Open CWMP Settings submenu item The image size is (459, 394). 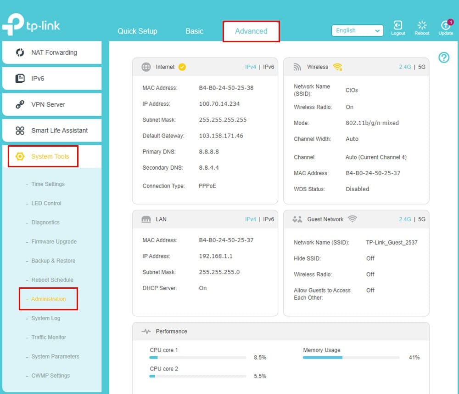coord(50,376)
